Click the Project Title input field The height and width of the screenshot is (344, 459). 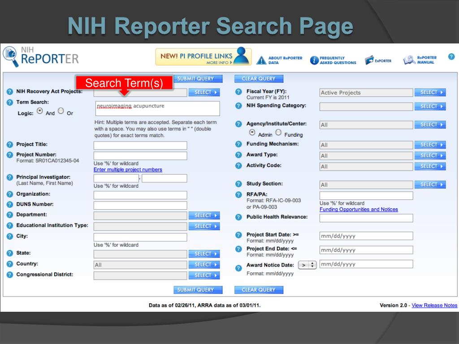(140, 146)
